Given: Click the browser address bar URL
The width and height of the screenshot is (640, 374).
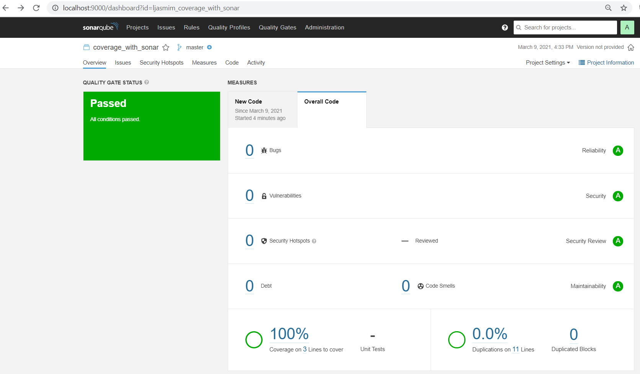Looking at the screenshot, I should 151,8.
